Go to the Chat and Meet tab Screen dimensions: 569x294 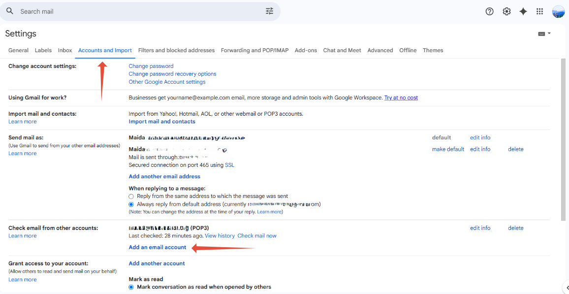[x=342, y=50]
